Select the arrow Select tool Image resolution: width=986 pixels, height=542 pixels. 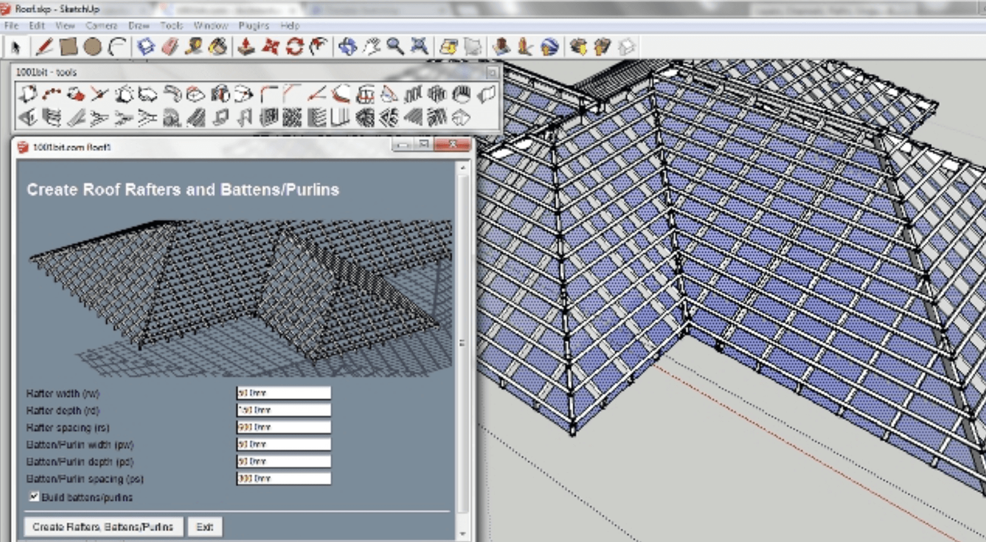(x=16, y=46)
